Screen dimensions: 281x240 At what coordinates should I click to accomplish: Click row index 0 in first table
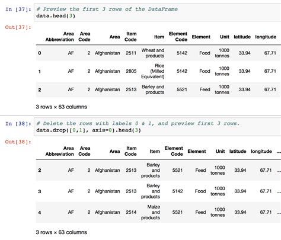[x=40, y=53]
